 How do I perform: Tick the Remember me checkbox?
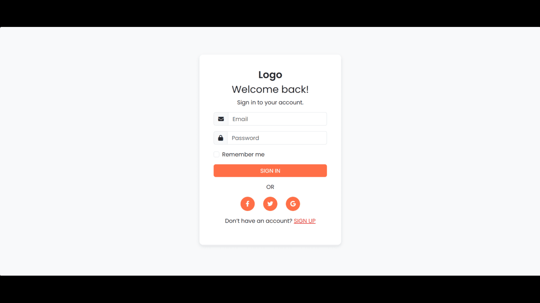[x=216, y=154]
